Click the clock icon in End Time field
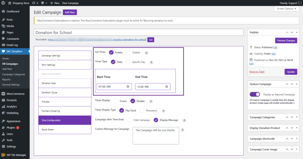This screenshot has width=303, height=159. tap(167, 87)
